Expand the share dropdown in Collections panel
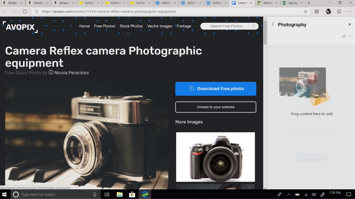This screenshot has height=199, width=355. coord(349,36)
